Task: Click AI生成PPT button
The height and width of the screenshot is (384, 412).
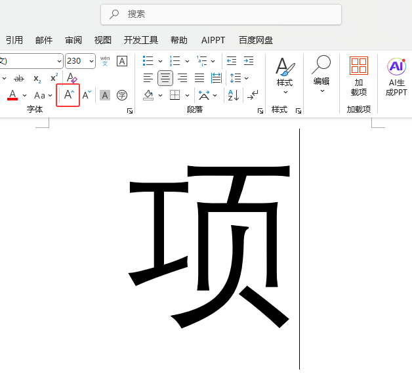Action: 396,77
